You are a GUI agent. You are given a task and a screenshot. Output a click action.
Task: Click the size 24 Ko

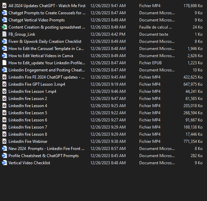pos(197,27)
